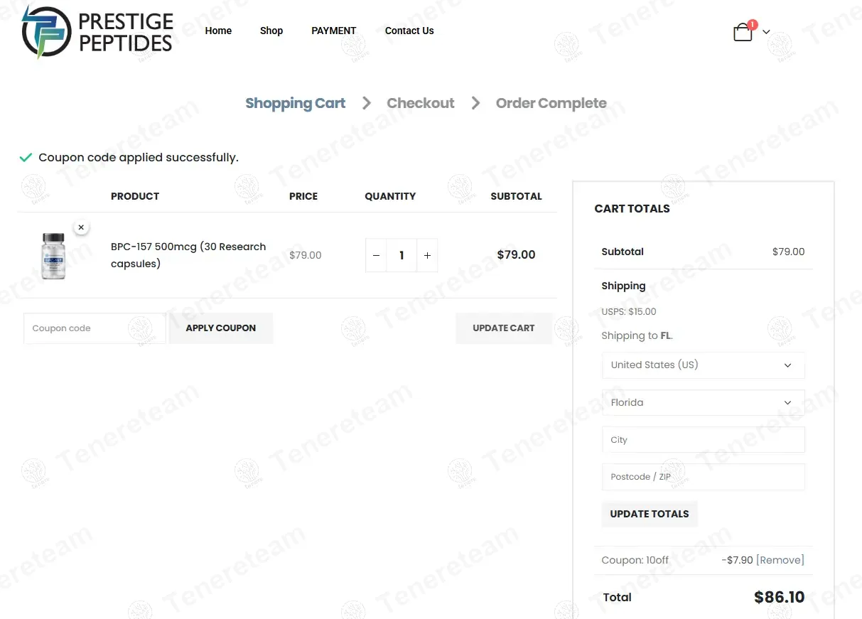The height and width of the screenshot is (619, 862).
Task: Click the $79.00 price cell
Action: click(x=306, y=255)
